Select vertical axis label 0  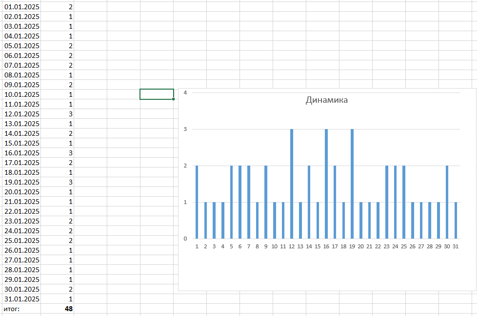pyautogui.click(x=185, y=239)
